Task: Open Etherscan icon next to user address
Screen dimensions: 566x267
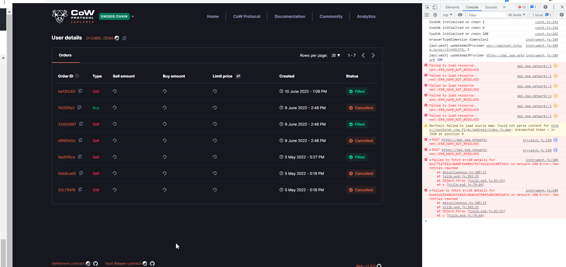Action: pos(117,38)
